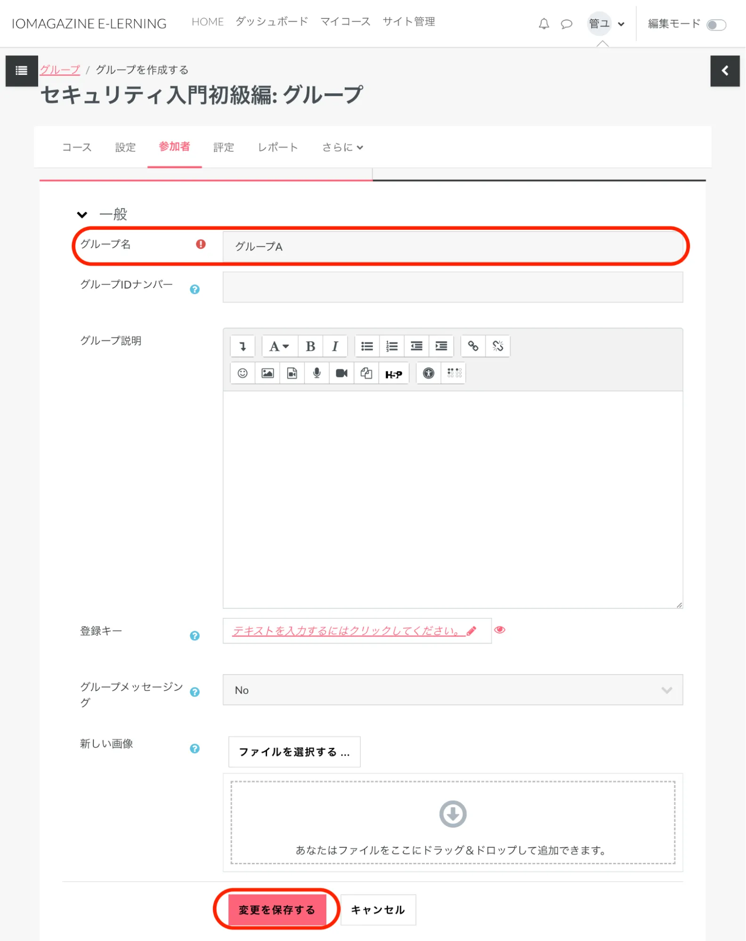
Task: Click the ファイルを選択する button
Action: click(294, 752)
